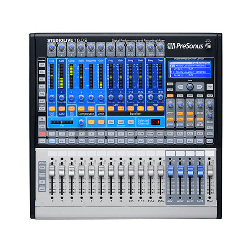This screenshot has width=252, height=252.
Task: Click the blue Aux1 fader cap
Action: (171, 171)
